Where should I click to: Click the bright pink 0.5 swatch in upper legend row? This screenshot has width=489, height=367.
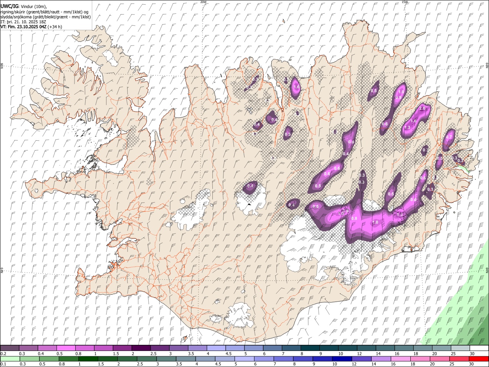(x=66, y=348)
